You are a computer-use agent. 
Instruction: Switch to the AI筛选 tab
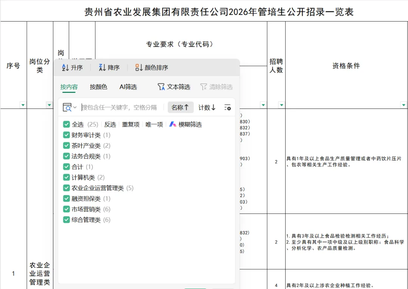128,87
